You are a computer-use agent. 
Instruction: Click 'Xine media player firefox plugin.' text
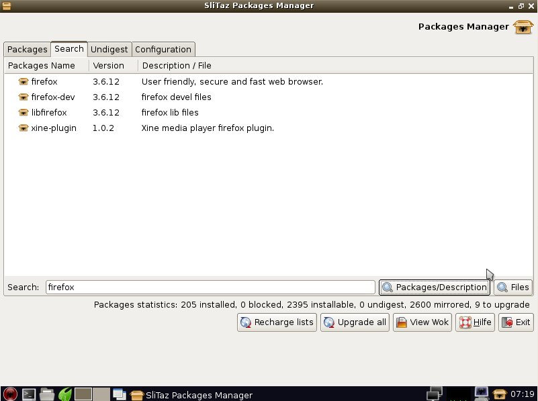(208, 128)
